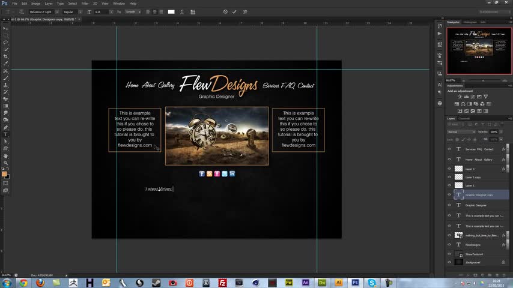This screenshot has width=513, height=288.
Task: Select the Layer 2 layer
Action: click(x=470, y=169)
